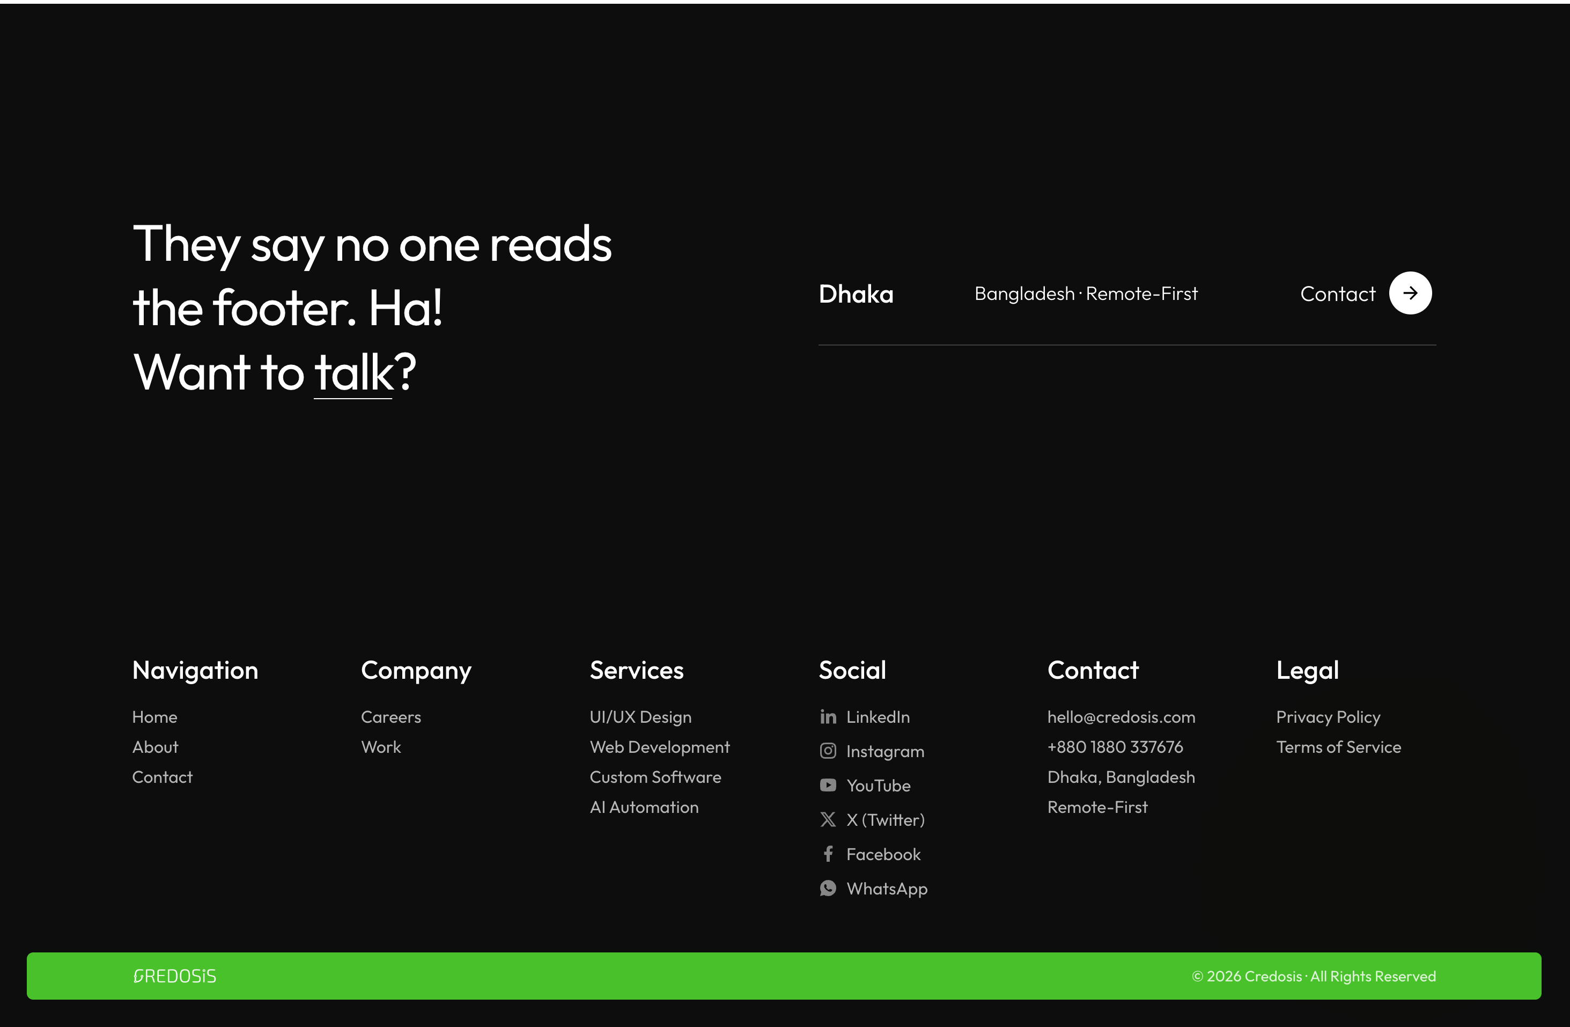Image resolution: width=1570 pixels, height=1027 pixels.
Task: Open Contact under Navigation column
Action: pos(163,777)
